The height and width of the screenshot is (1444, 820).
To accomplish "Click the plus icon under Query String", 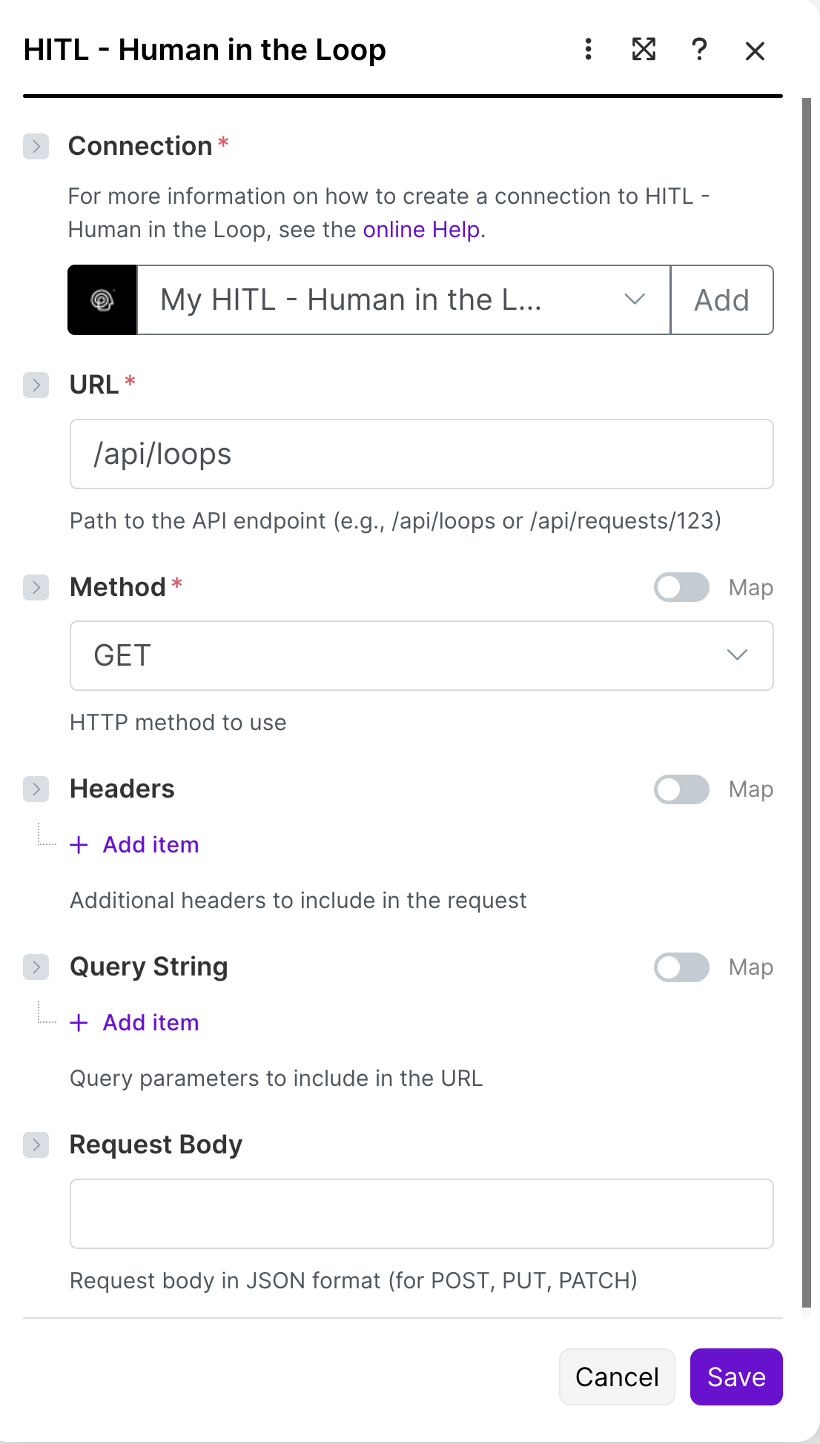I will 79,1022.
